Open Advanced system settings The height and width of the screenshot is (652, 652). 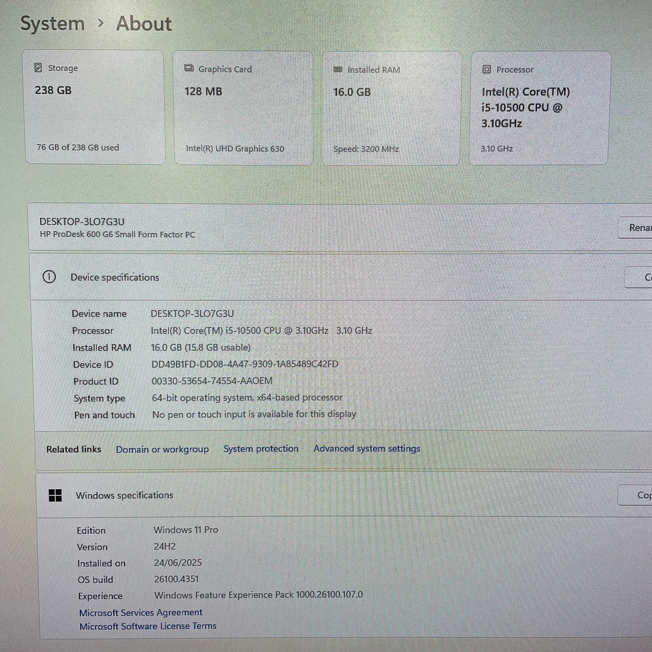point(366,449)
